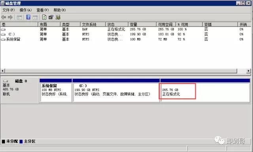Click the 465.76 GB disk size label
The image size is (253, 152).
[x=11, y=89]
